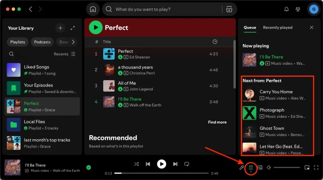Go back with the left arrow
The width and height of the screenshot is (323, 180).
(x=31, y=9)
